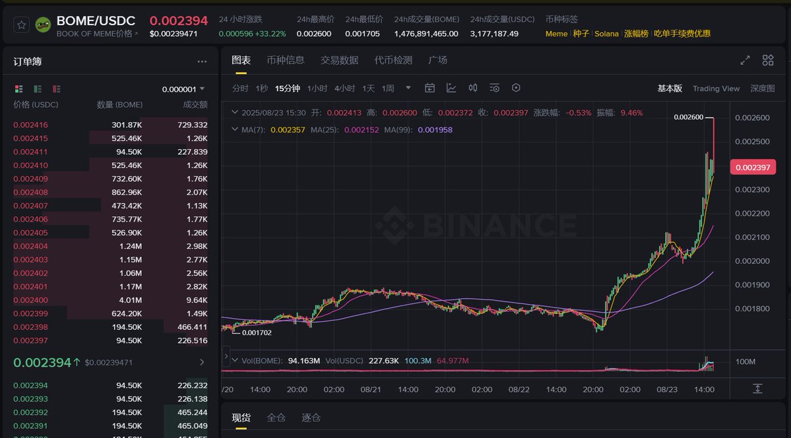Open more time intervals dropdown arrow

[408, 88]
